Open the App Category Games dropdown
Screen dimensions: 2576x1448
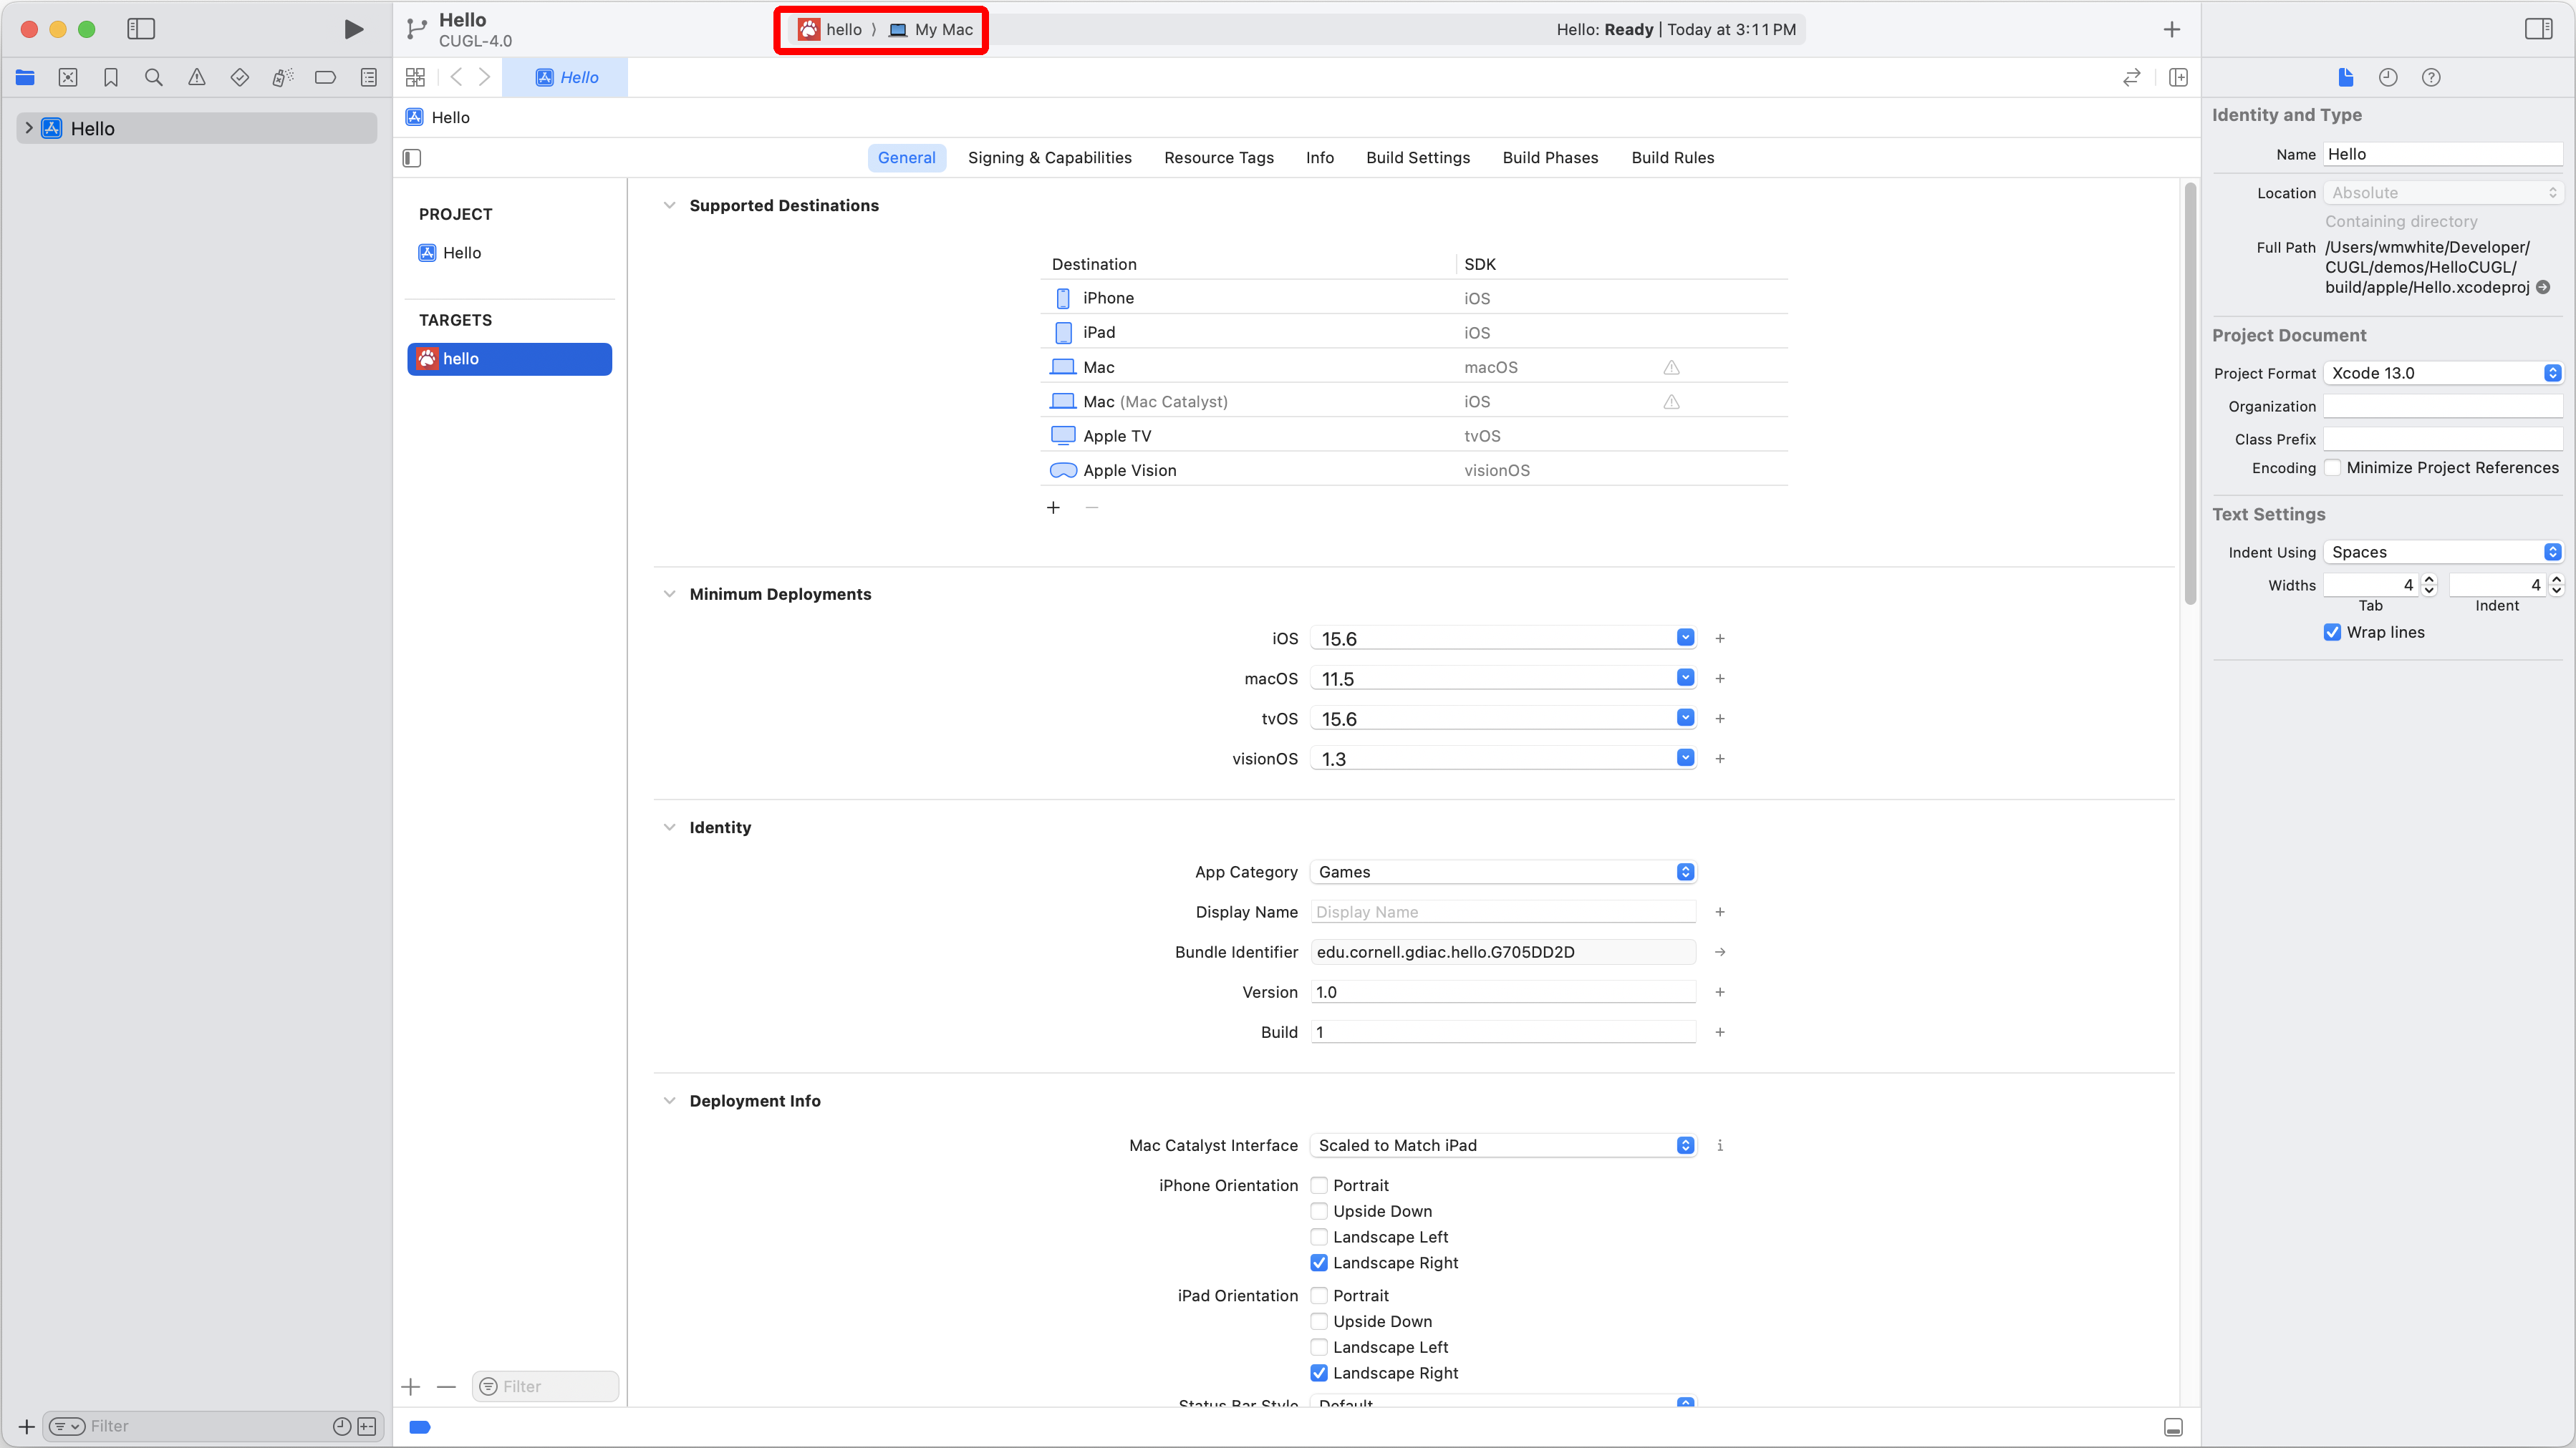[x=1502, y=871]
